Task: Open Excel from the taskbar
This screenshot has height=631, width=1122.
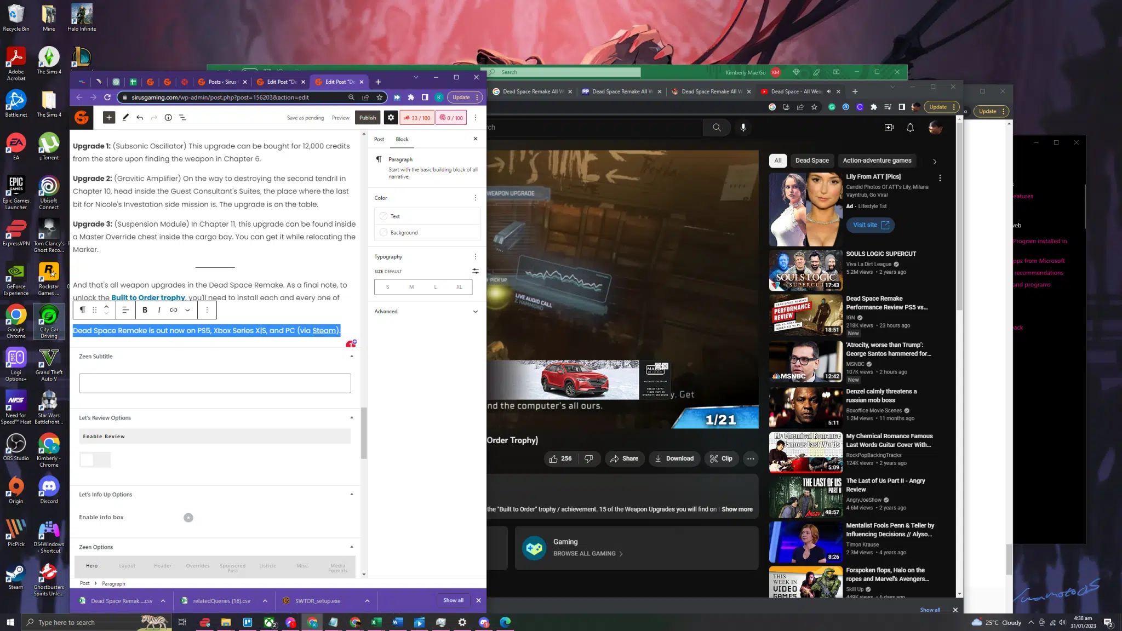Action: [x=376, y=622]
